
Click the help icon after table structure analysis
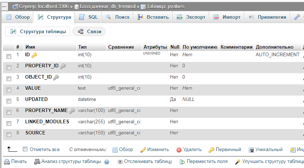107,162
